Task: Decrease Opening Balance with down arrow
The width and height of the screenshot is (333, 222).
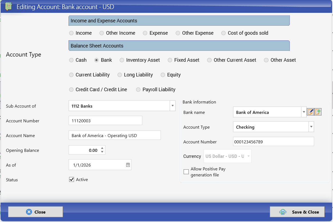Action: pos(102,152)
